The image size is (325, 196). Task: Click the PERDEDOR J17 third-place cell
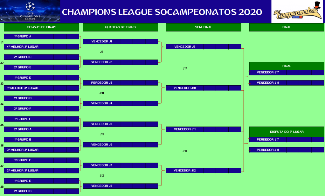268,140
